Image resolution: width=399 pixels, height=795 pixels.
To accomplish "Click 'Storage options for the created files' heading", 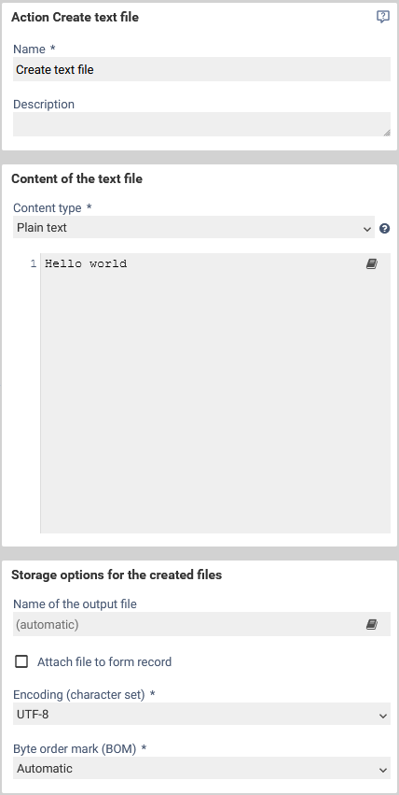I will coord(117,575).
